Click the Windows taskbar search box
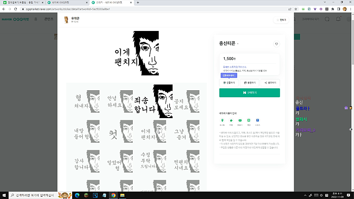This screenshot has height=199, width=354. tap(40, 195)
